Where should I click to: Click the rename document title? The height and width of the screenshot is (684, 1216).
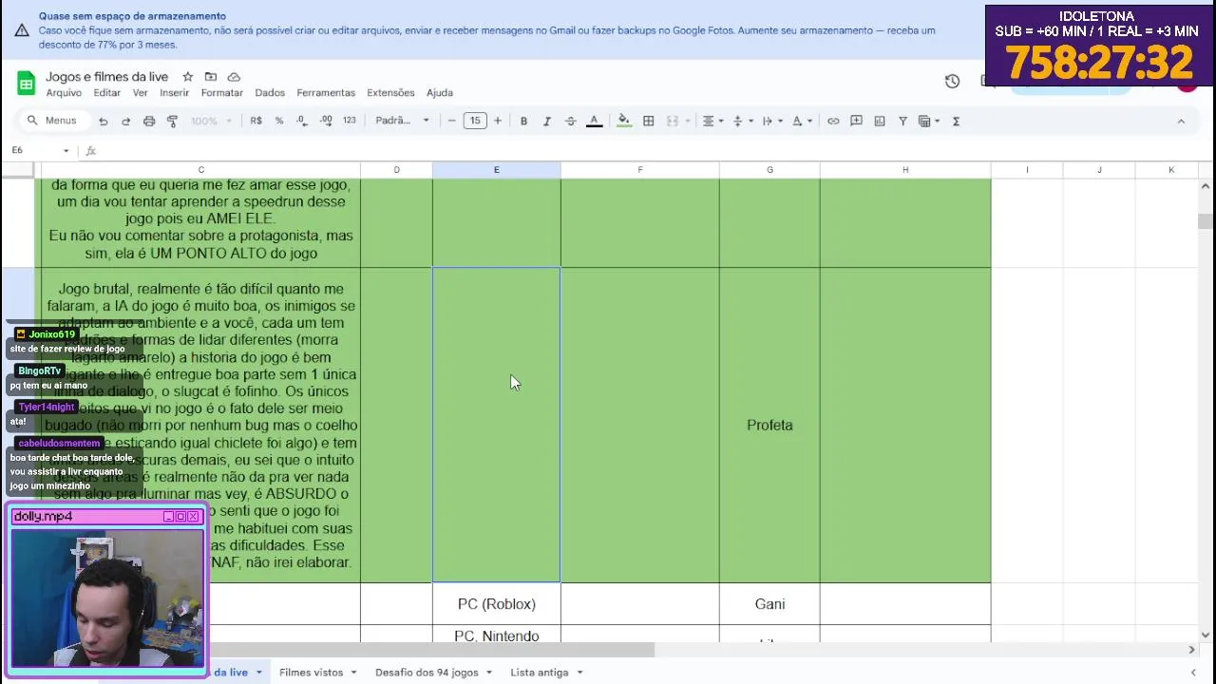[106, 76]
